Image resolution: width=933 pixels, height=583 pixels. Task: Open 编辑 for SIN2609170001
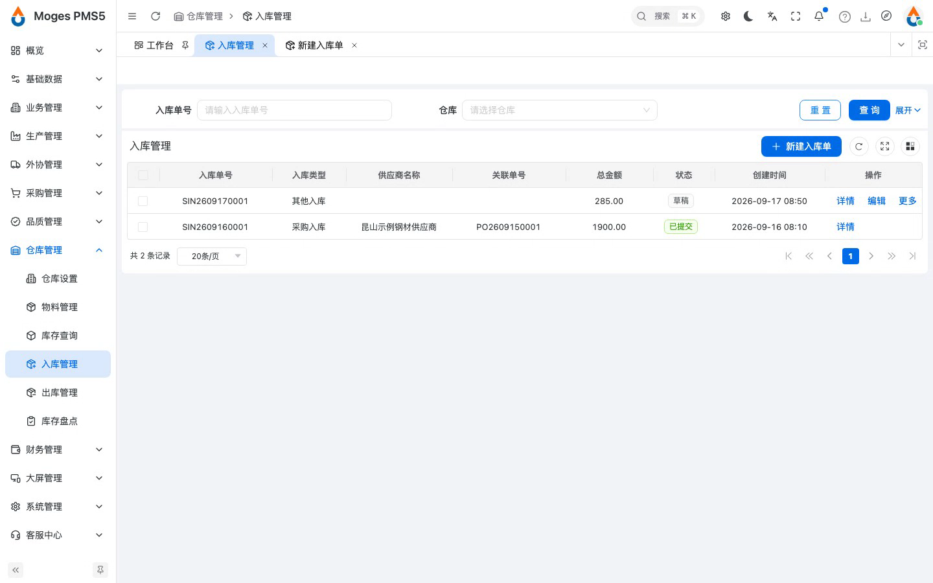point(877,201)
